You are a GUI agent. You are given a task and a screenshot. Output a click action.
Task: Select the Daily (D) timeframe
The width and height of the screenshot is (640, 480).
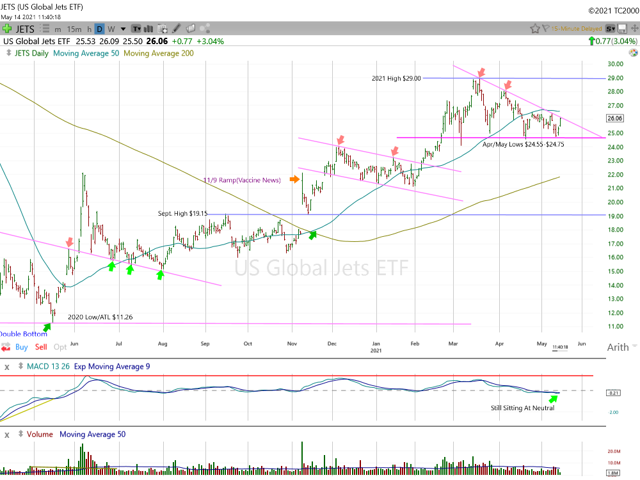point(99,29)
